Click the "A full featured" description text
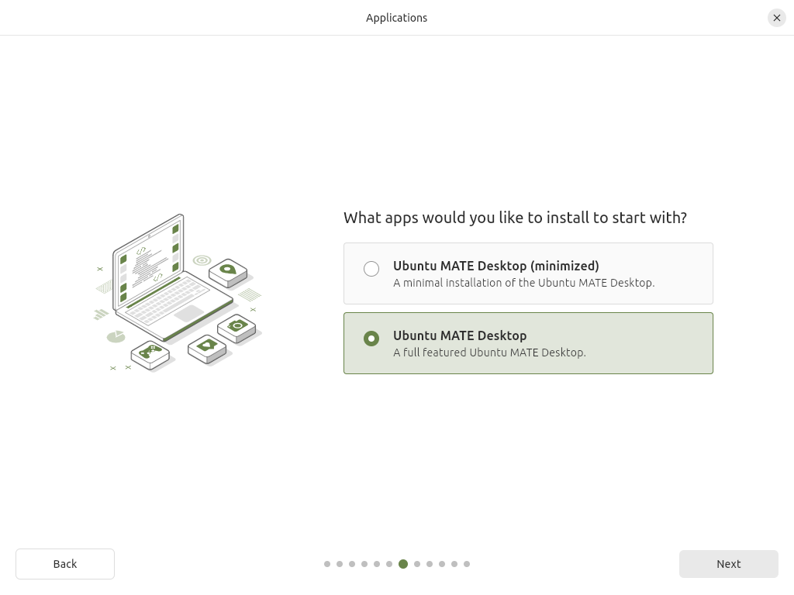Screen dimensions: 794x595 (x=489, y=353)
